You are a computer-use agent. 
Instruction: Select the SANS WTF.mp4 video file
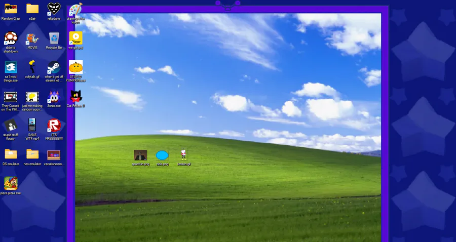pos(32,125)
